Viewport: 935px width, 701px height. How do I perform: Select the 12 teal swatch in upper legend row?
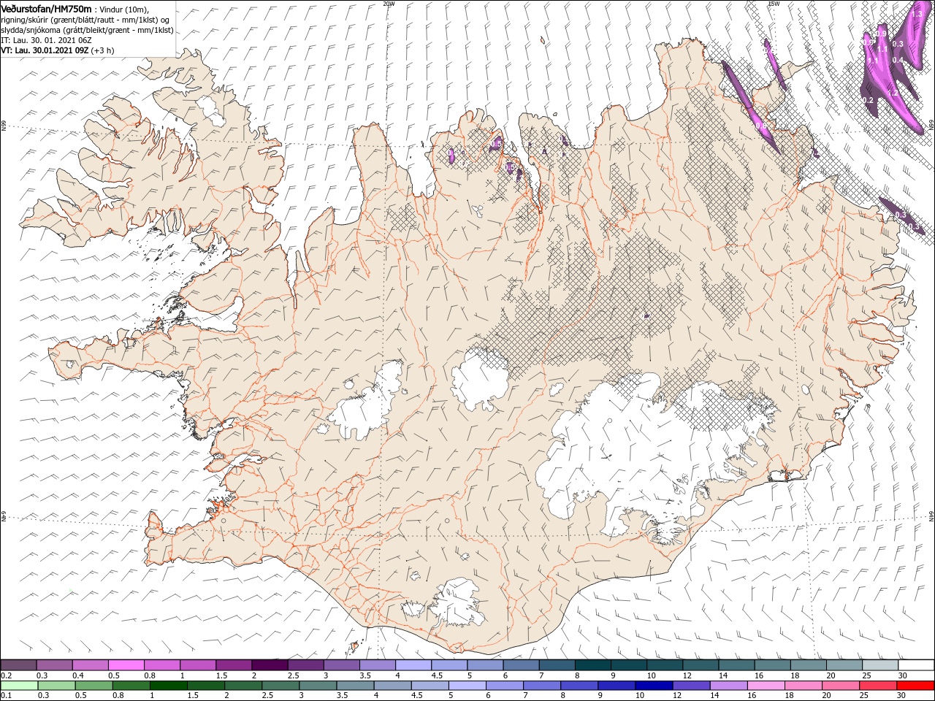[699, 664]
